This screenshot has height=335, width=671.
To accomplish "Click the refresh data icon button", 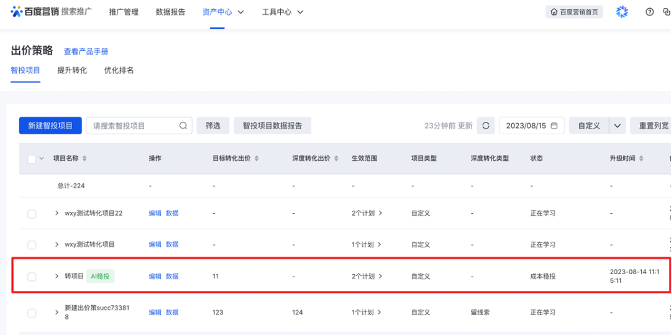I will 486,126.
